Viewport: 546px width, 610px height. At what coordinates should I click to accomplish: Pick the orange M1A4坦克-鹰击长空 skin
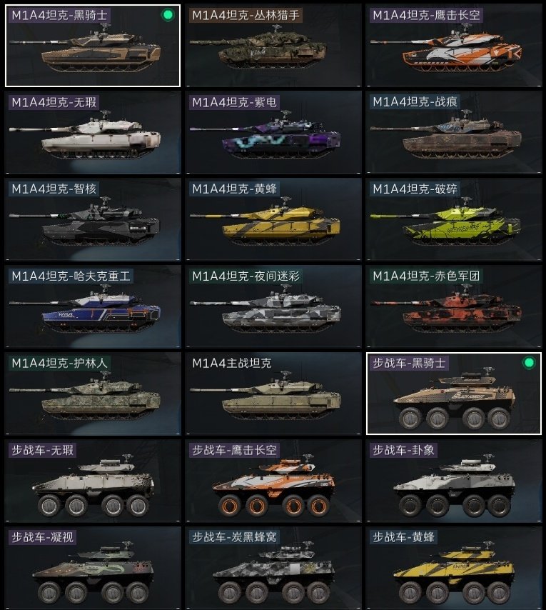(x=453, y=46)
